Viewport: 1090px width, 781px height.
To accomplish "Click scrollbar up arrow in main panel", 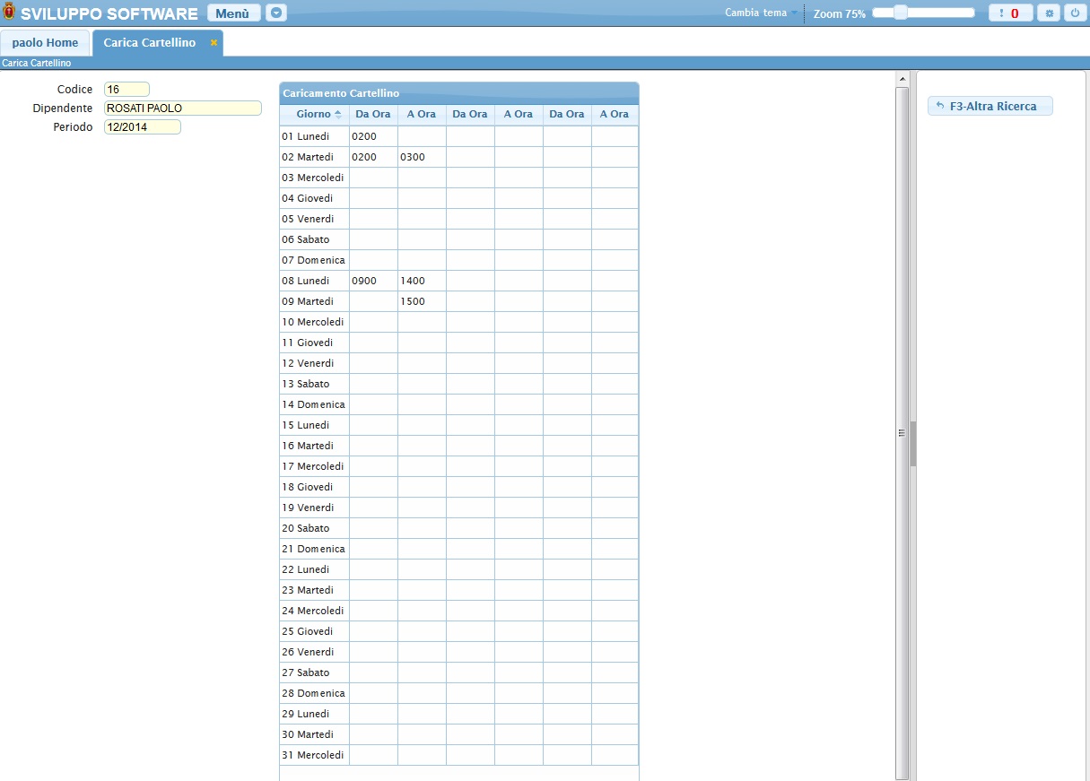I will [x=902, y=80].
